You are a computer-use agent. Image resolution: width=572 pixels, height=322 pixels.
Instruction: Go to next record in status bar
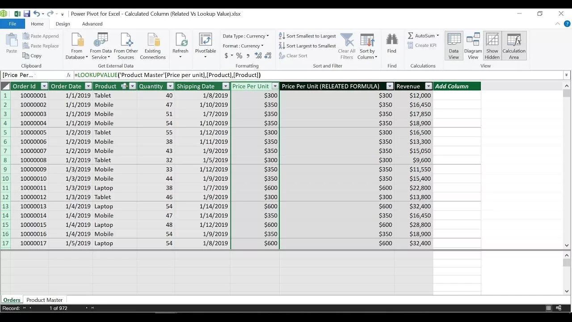(87, 308)
